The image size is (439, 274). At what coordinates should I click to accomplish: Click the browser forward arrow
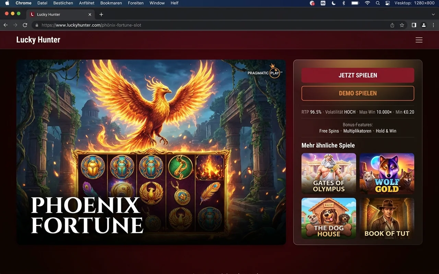point(15,25)
